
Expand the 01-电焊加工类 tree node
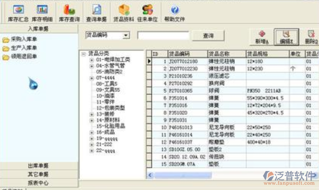coord(92,60)
